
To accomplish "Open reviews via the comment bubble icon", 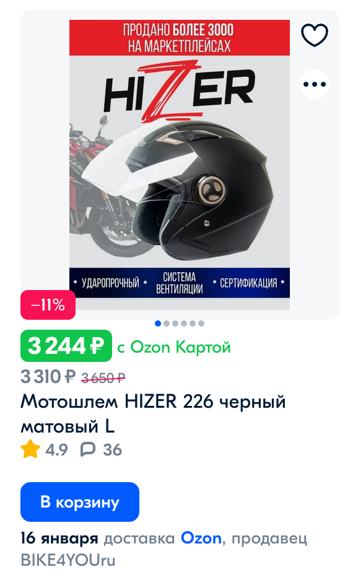I will [x=88, y=449].
